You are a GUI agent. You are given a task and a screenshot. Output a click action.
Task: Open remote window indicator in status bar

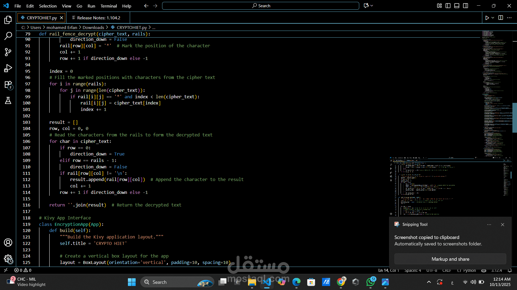click(6, 270)
